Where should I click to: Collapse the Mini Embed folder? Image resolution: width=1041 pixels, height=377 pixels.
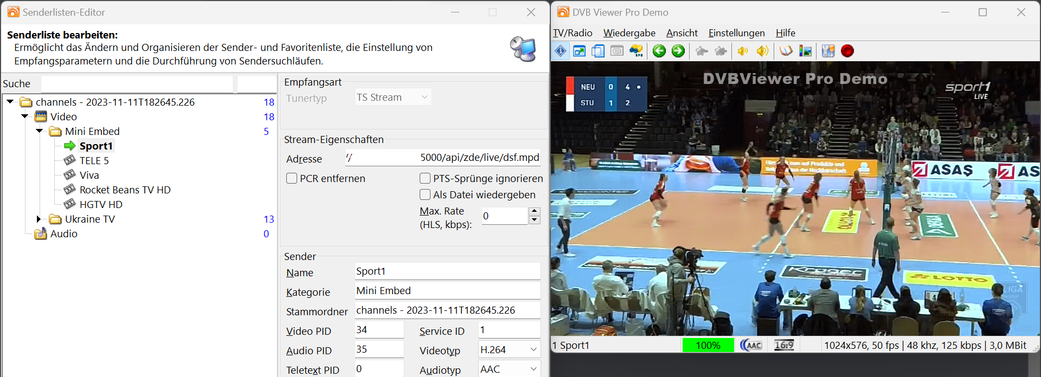pos(40,131)
